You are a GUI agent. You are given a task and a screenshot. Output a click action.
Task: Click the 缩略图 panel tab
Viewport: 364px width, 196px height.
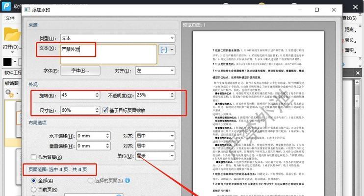(x=12, y=83)
